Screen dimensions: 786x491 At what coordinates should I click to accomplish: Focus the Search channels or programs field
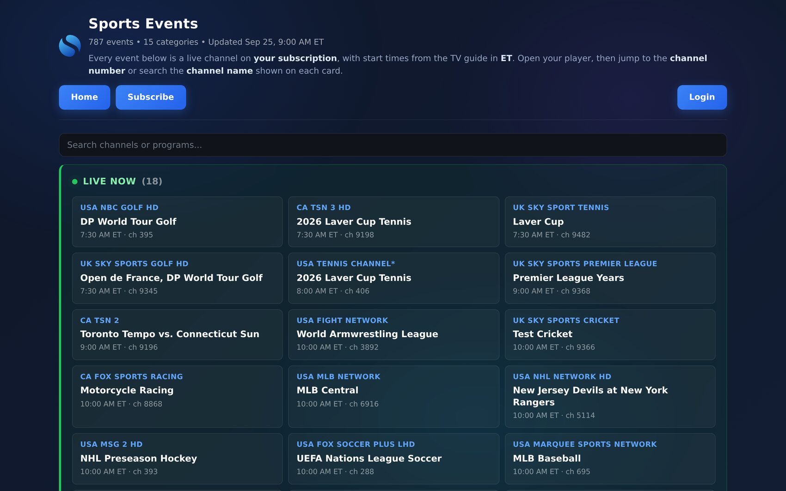(x=393, y=145)
